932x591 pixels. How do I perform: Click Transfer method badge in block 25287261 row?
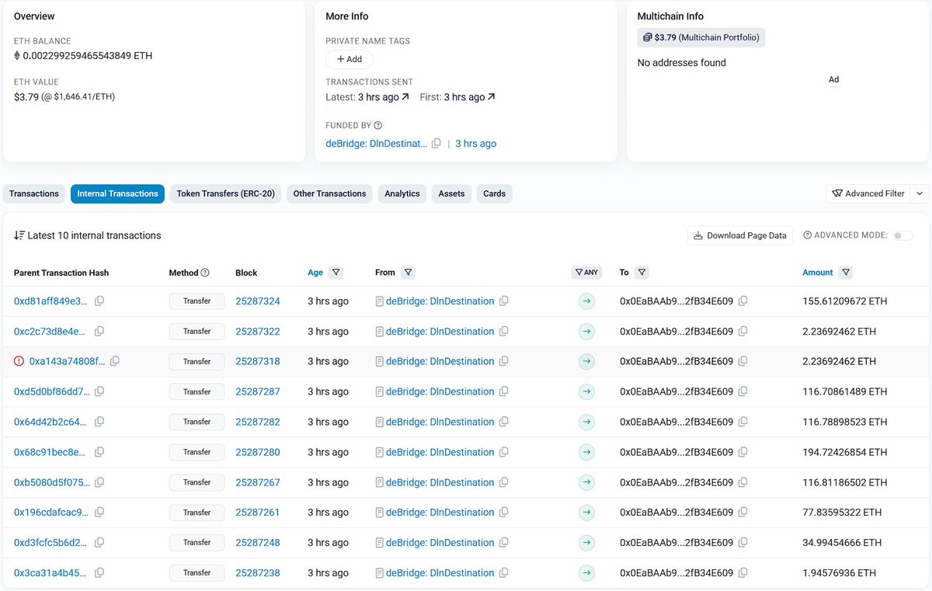coord(196,513)
